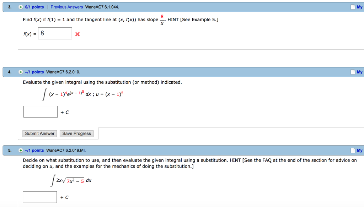This screenshot has height=207, width=364.
Task: Click the empty answer box for question 4 integral
Action: (x=40, y=111)
